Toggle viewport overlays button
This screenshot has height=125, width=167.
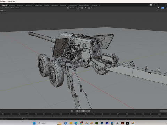[x=162, y=8]
